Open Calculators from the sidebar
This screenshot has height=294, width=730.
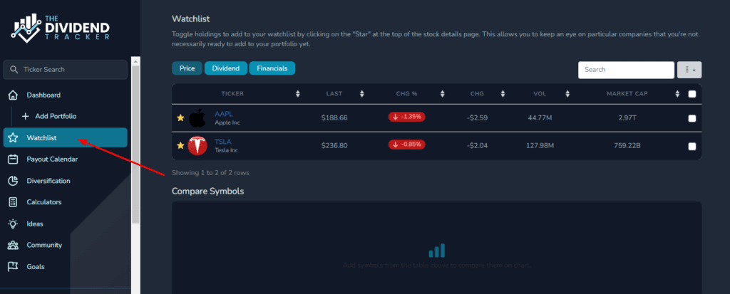65,202
